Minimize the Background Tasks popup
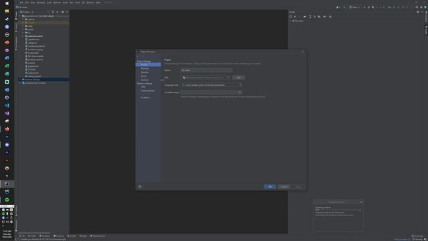 361,202
